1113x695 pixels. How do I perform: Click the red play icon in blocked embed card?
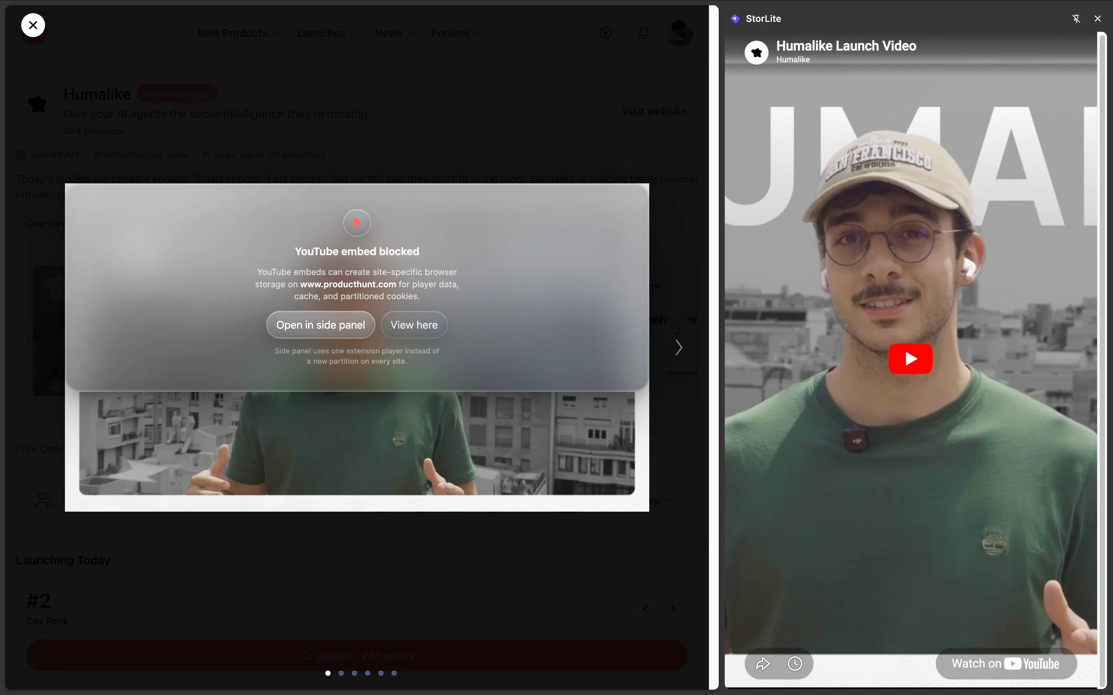[357, 223]
